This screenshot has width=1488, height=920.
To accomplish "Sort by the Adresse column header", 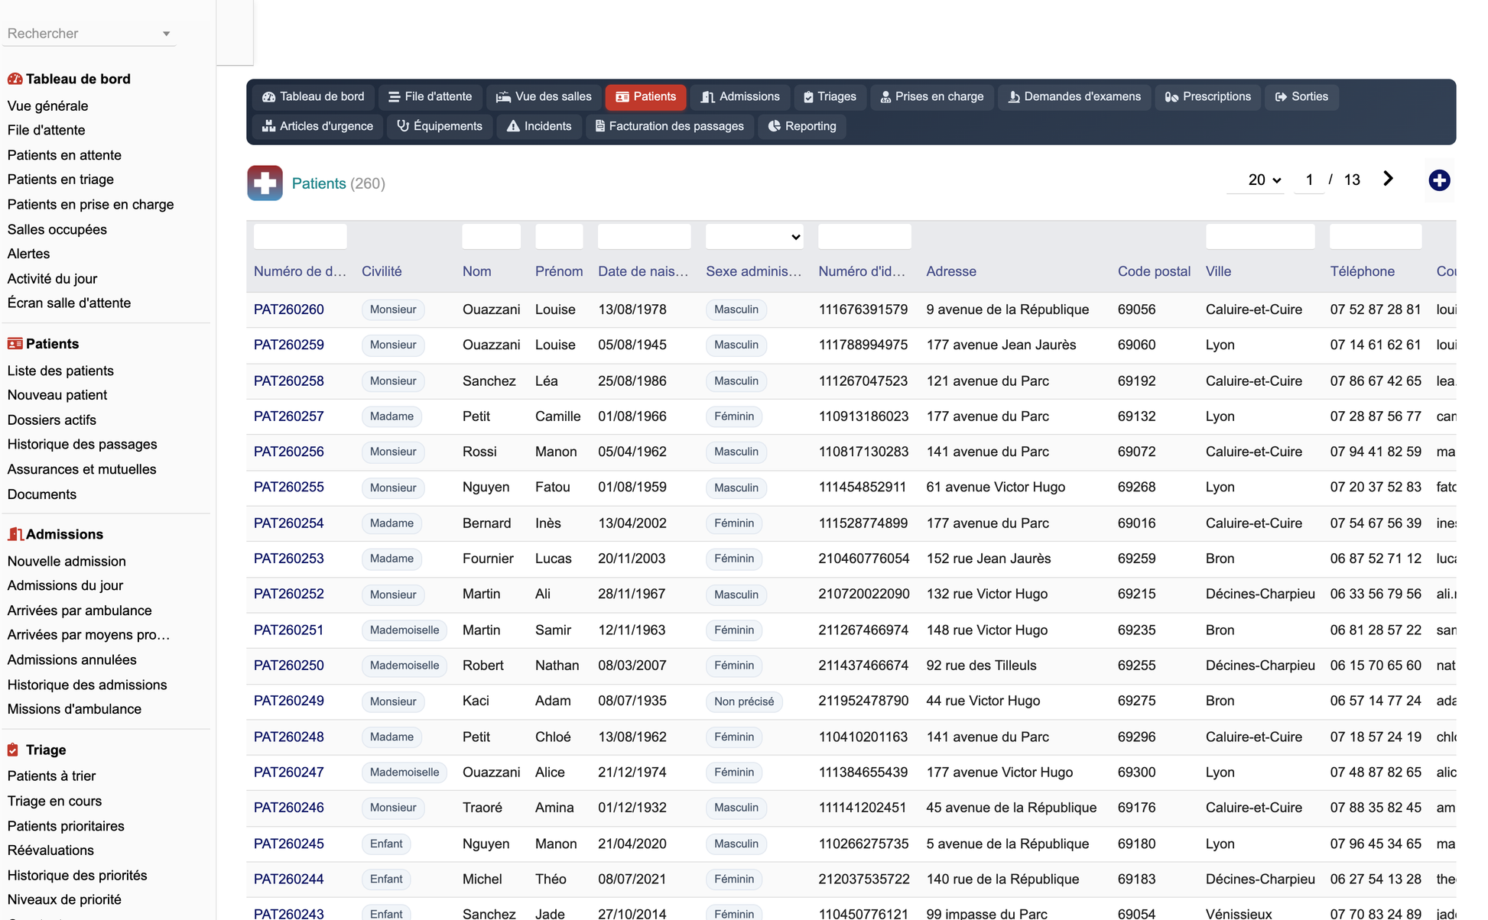I will 951,271.
